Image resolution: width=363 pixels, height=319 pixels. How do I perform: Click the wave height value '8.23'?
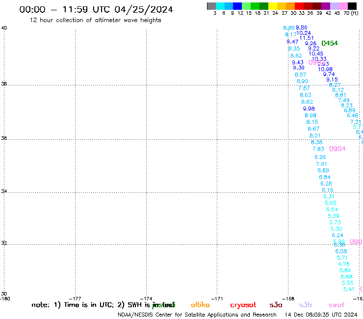347,106
